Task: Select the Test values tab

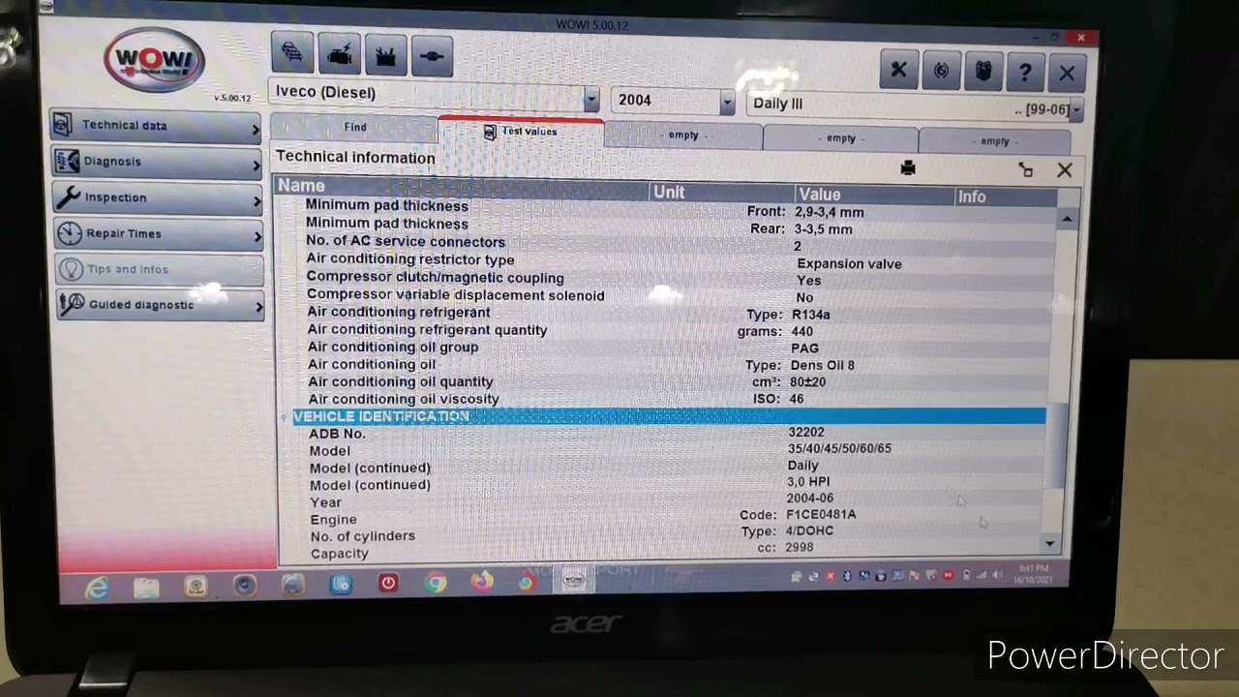Action: tap(523, 133)
